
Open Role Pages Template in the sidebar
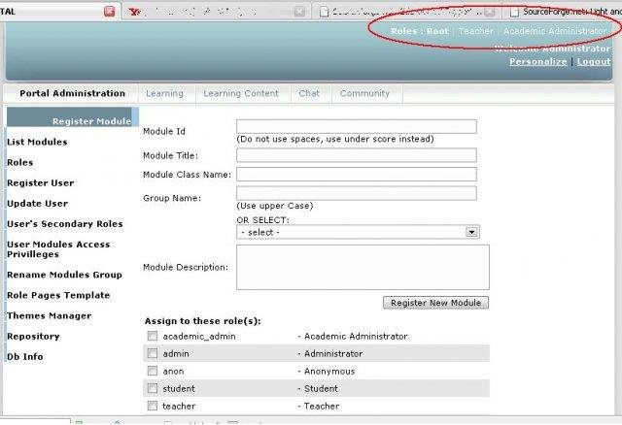[x=58, y=296]
